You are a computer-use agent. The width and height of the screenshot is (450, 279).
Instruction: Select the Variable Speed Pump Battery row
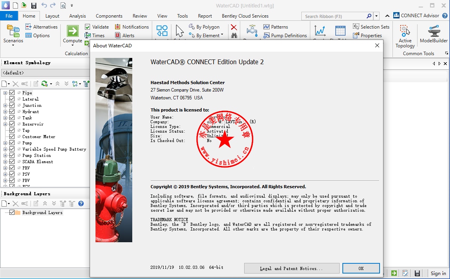pos(54,149)
